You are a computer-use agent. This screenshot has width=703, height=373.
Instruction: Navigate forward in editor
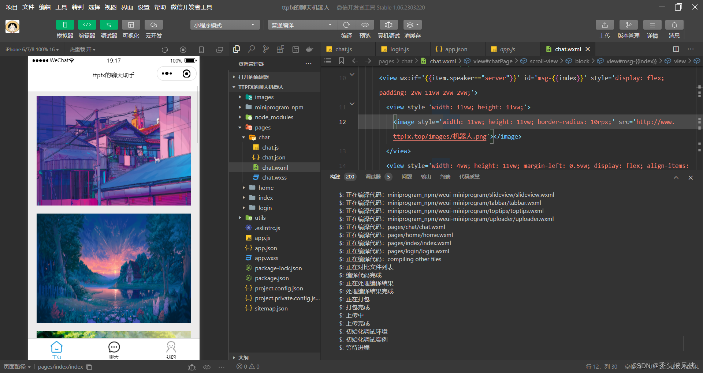pyautogui.click(x=368, y=61)
